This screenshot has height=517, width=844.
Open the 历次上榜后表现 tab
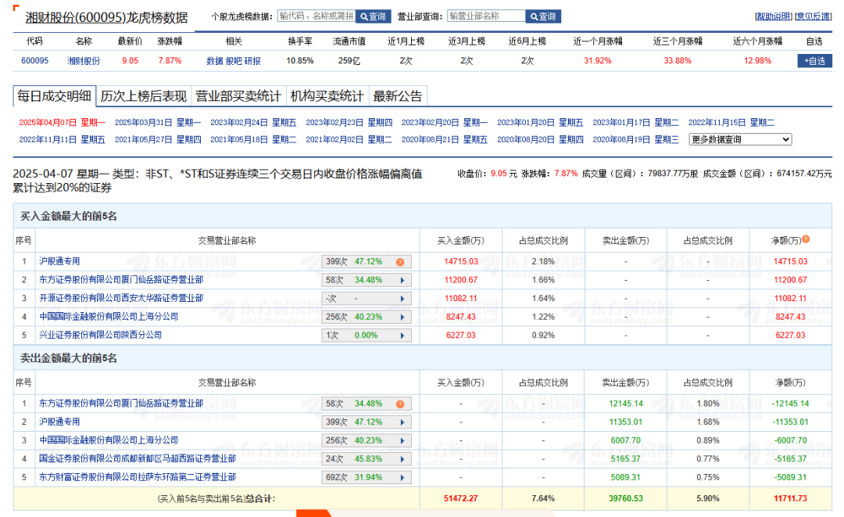(x=143, y=96)
